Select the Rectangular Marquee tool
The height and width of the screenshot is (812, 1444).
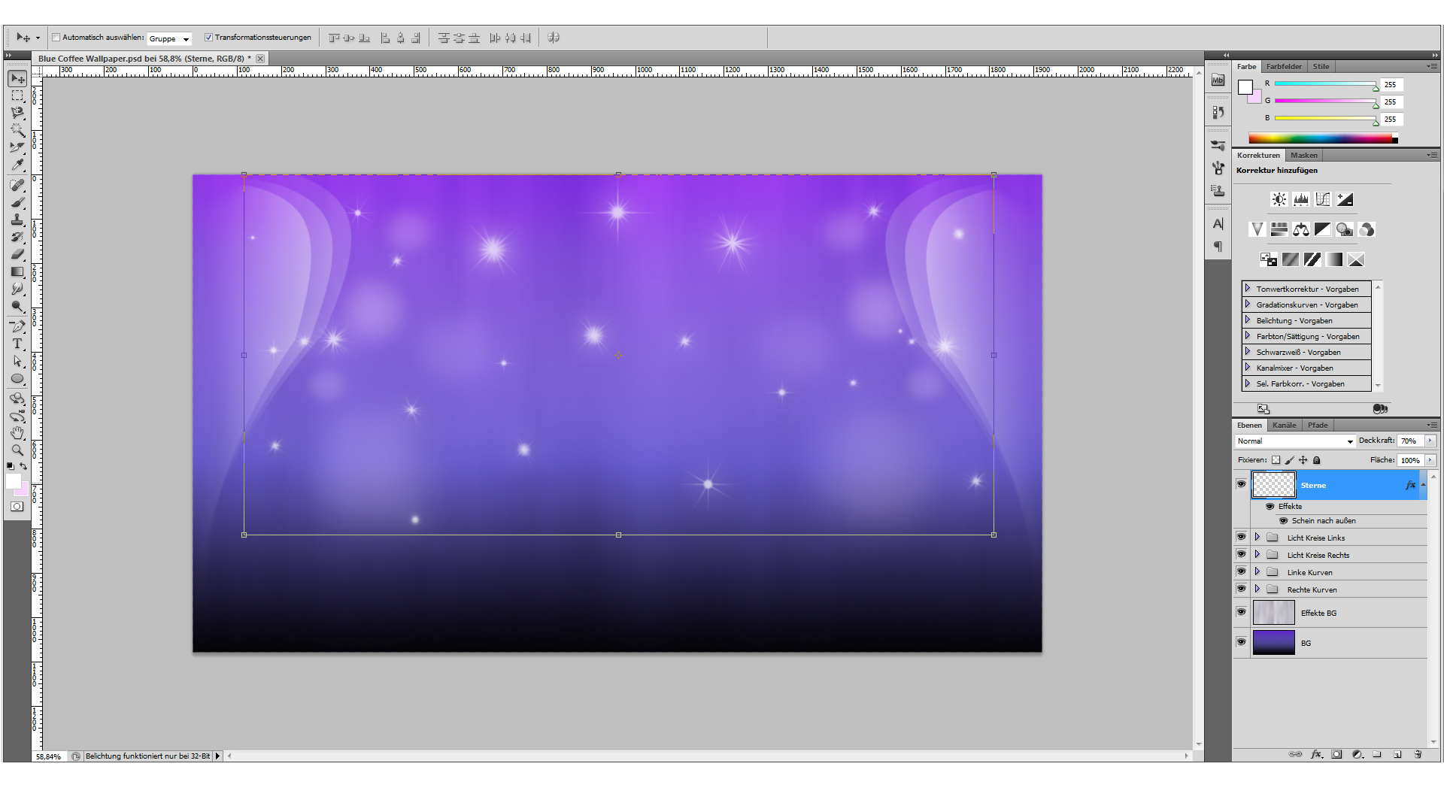17,96
